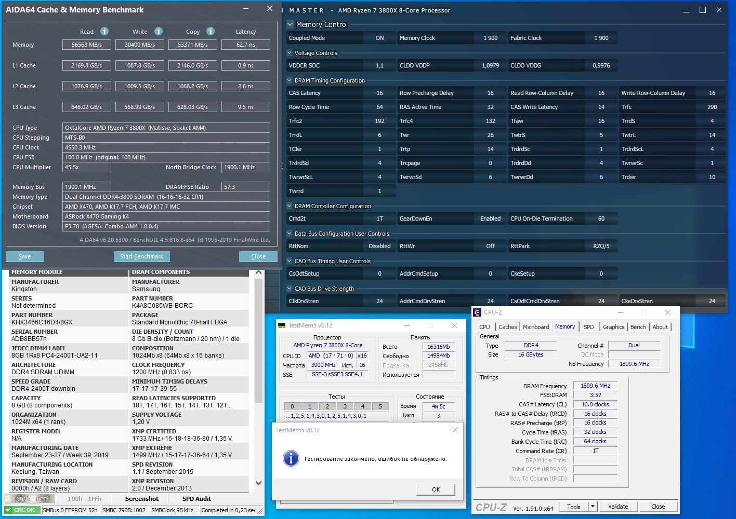Click the Screenshot button below the SPD report

point(142,499)
